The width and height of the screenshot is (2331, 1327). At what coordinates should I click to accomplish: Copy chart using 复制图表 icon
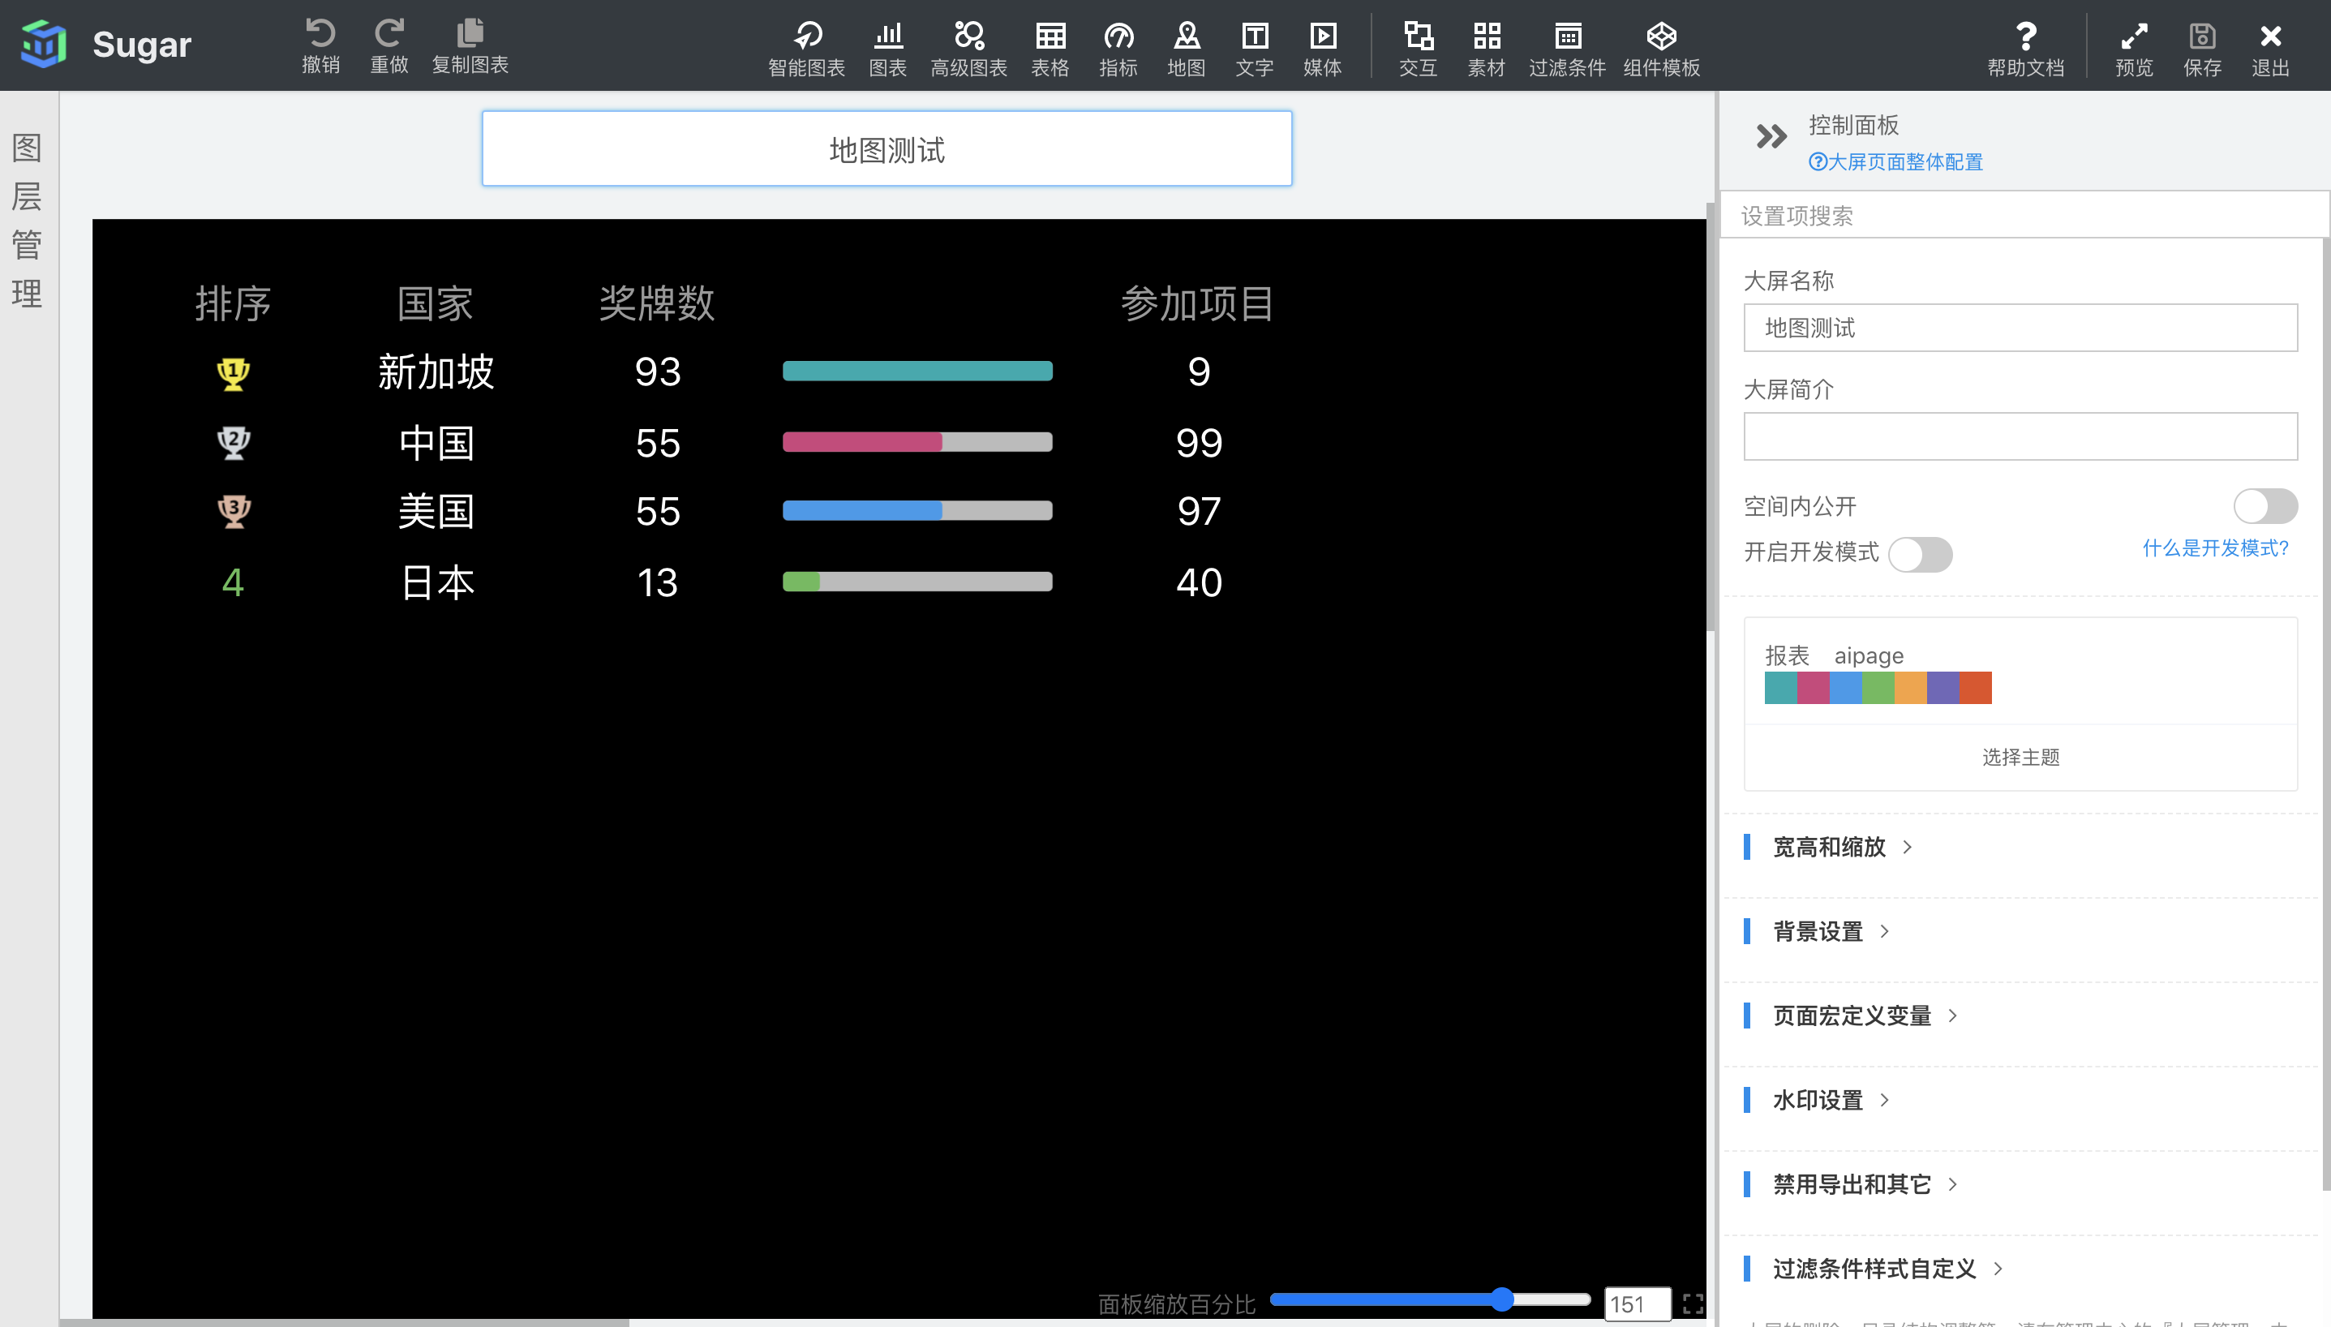tap(470, 45)
